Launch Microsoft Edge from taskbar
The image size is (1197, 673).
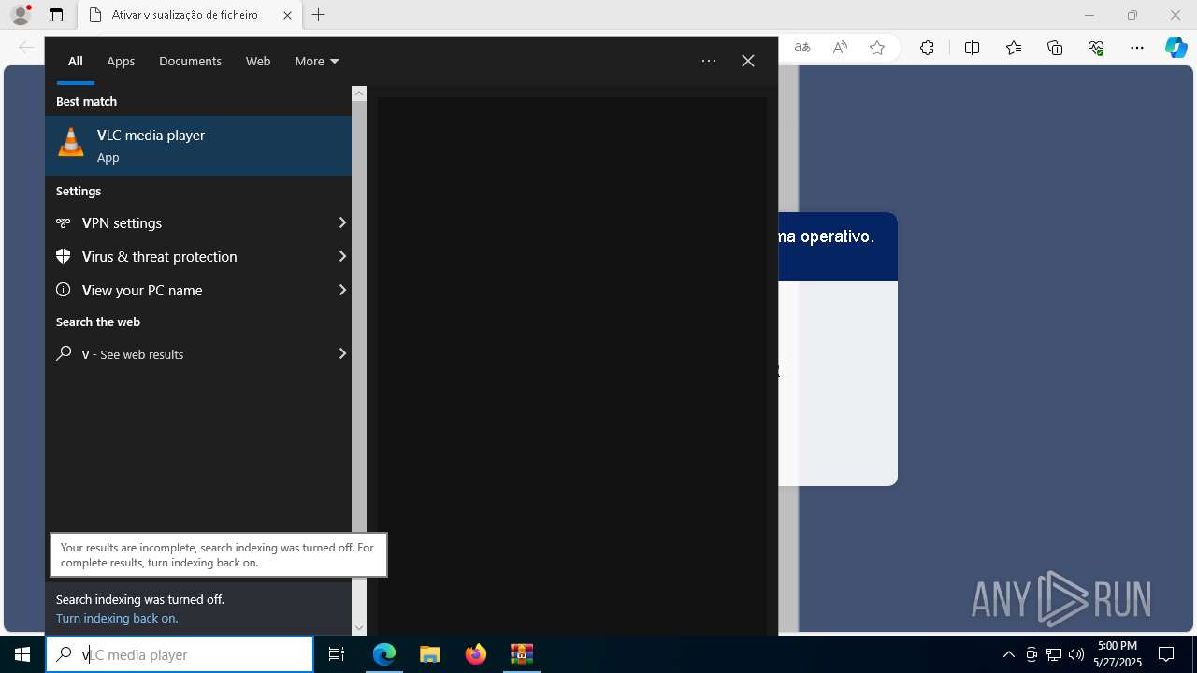point(384,654)
